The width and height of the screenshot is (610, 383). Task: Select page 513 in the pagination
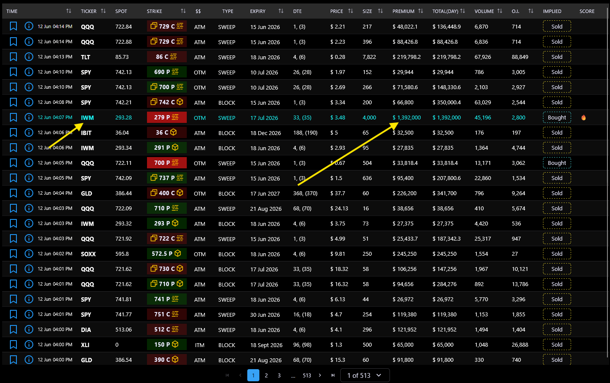[307, 375]
